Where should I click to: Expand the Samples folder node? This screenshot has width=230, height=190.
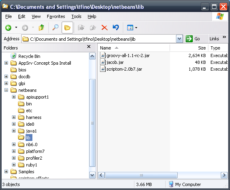pos(6,171)
